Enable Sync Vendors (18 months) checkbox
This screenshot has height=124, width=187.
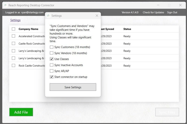click(x=52, y=53)
